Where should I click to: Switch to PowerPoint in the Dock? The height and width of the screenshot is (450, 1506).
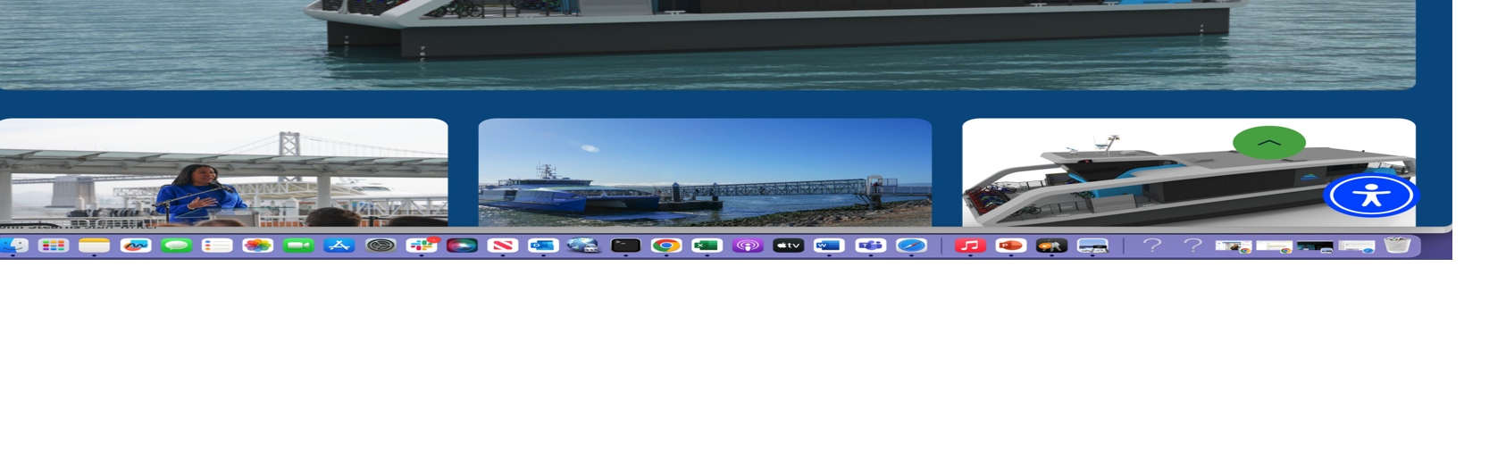(1011, 246)
